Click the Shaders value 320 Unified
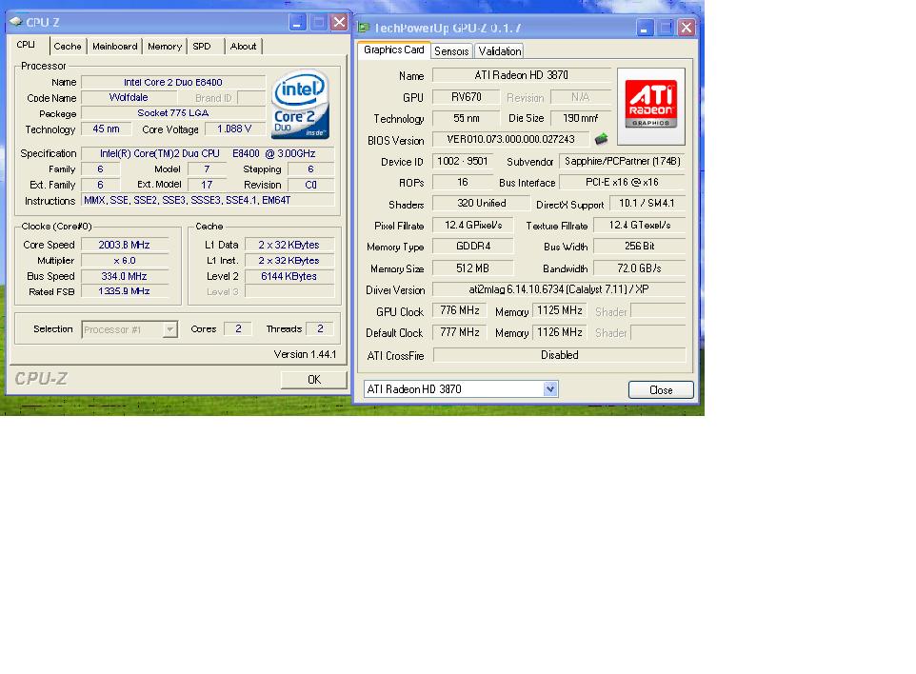This screenshot has width=916, height=674. pos(482,204)
